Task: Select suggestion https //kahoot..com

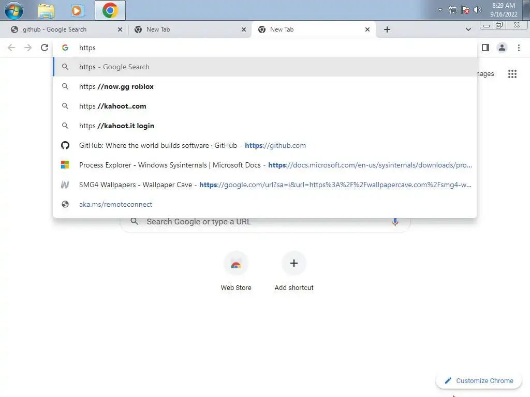Action: click(x=265, y=106)
